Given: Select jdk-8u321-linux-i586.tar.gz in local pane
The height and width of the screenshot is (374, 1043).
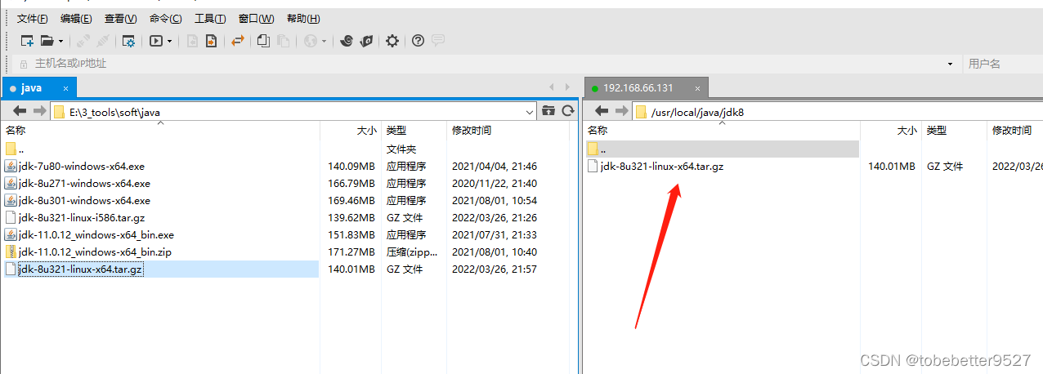Looking at the screenshot, I should pyautogui.click(x=160, y=217).
